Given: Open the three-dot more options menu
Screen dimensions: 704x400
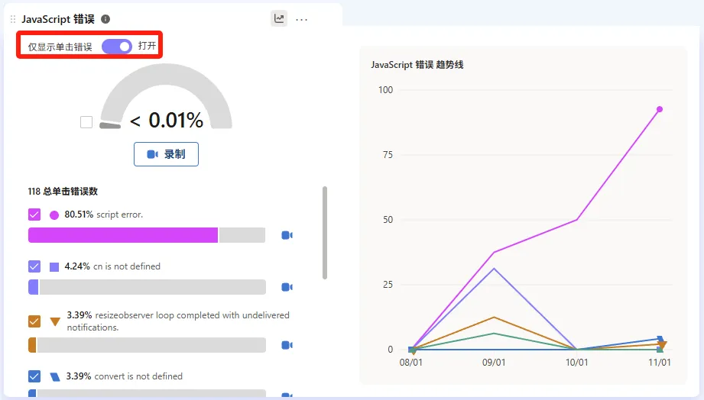Looking at the screenshot, I should [x=302, y=19].
